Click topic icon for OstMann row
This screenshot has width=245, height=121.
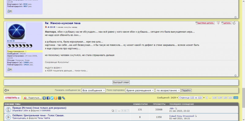(x=8, y=117)
